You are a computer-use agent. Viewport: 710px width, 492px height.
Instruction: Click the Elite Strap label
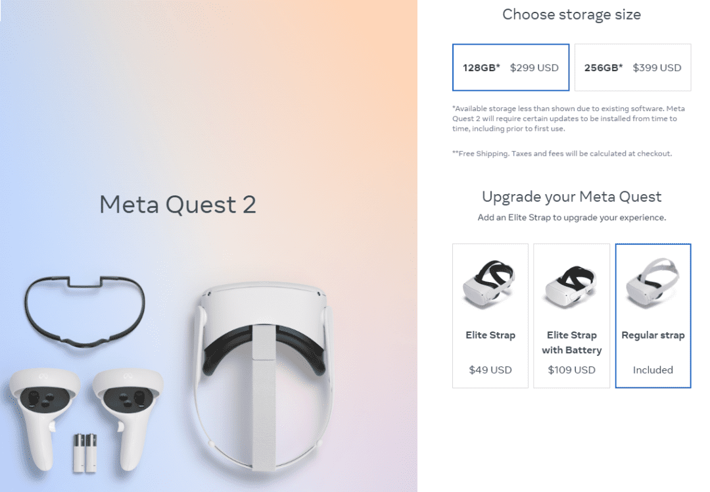pyautogui.click(x=490, y=335)
